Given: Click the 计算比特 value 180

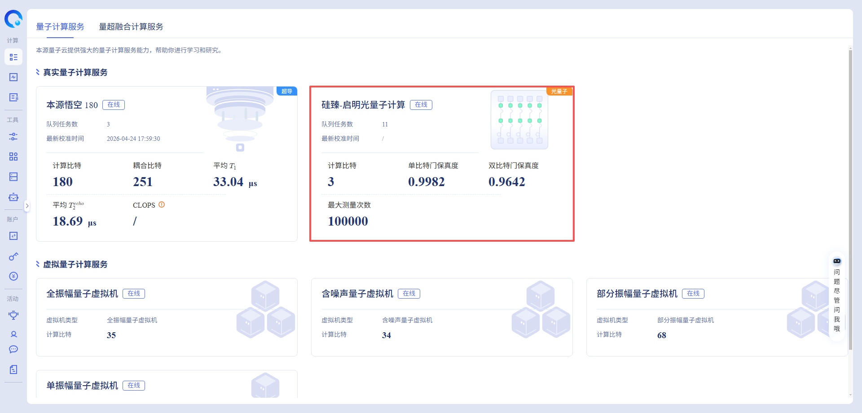Looking at the screenshot, I should tap(62, 182).
